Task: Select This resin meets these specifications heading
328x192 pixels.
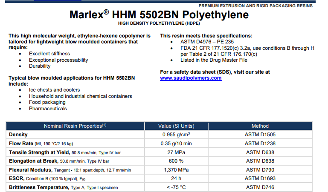Action: pos(206,36)
